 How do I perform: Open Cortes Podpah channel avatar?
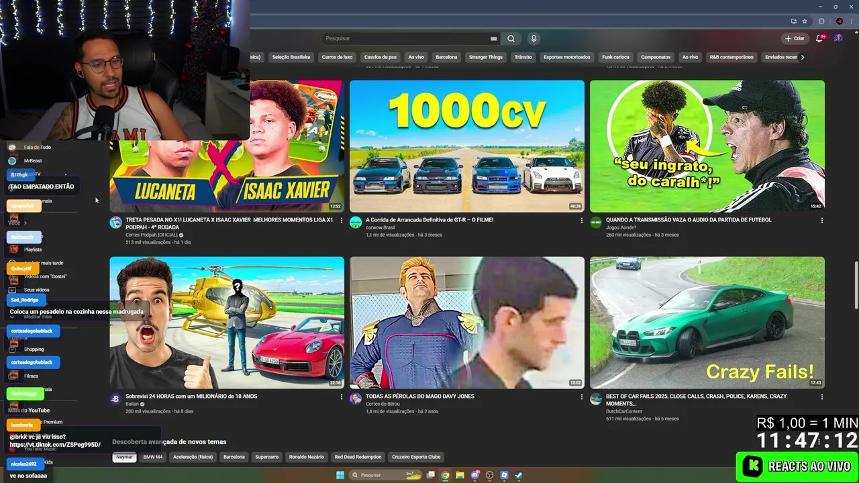(x=116, y=223)
